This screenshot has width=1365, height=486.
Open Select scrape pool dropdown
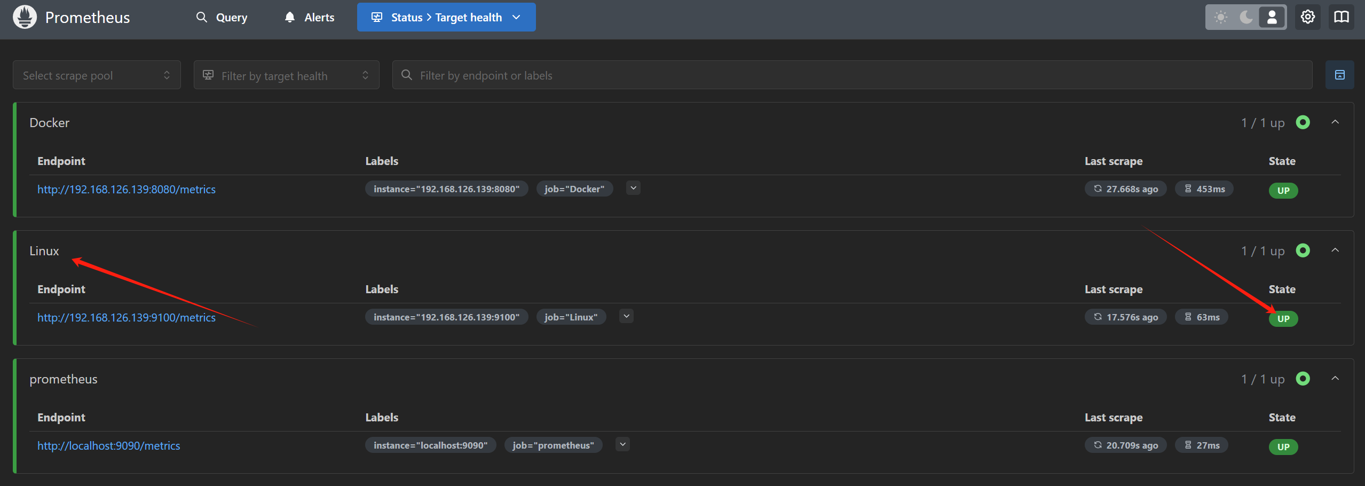click(x=97, y=75)
